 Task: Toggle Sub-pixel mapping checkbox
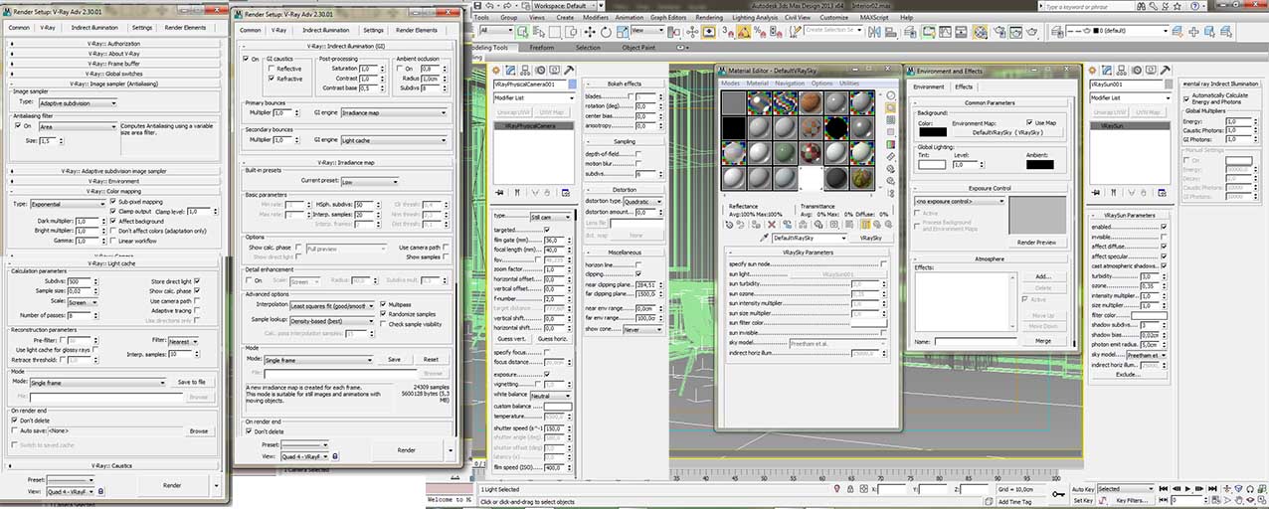[113, 201]
